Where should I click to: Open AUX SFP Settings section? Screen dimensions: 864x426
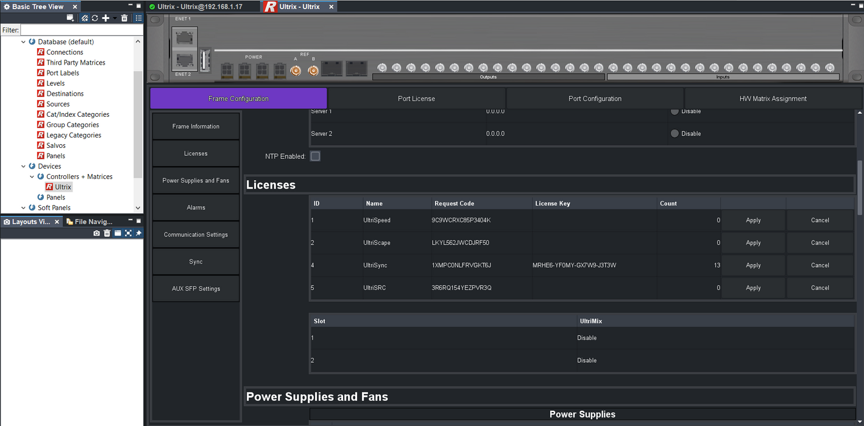196,288
